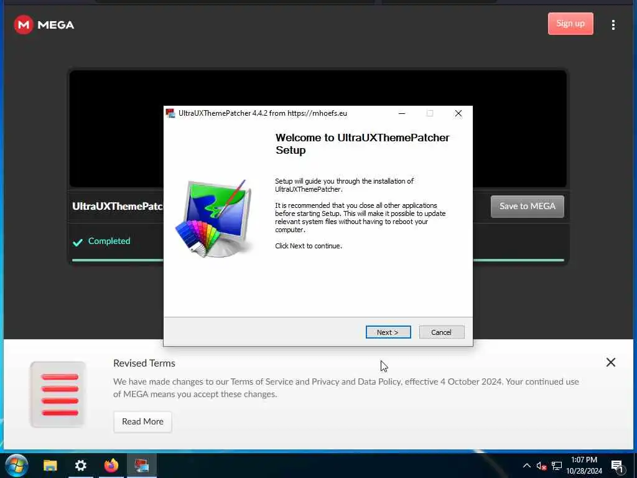The width and height of the screenshot is (637, 478).
Task: Click the Completed status text
Action: 109,241
